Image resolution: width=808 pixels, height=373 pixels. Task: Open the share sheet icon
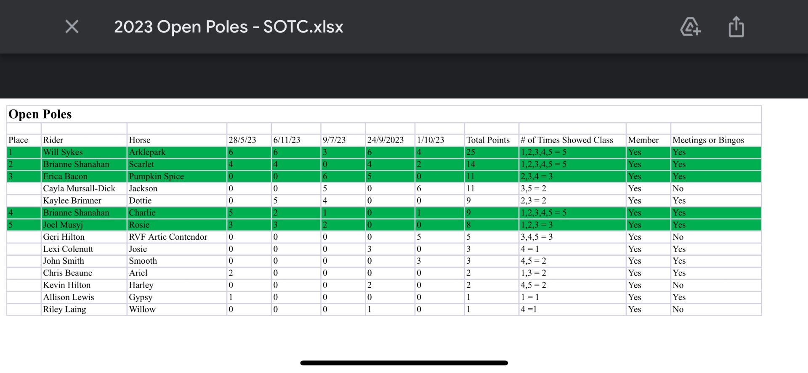pos(736,27)
